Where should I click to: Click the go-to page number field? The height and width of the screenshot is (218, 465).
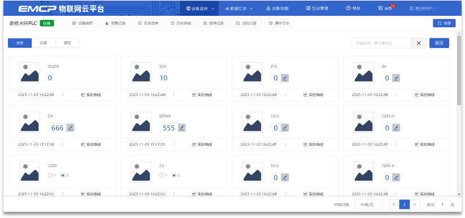(x=442, y=204)
